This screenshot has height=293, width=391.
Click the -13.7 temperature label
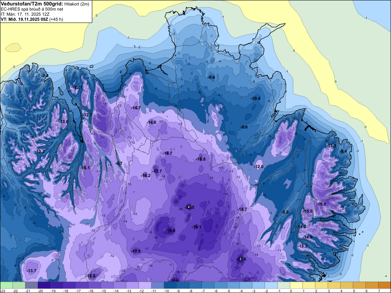[x=31, y=271]
